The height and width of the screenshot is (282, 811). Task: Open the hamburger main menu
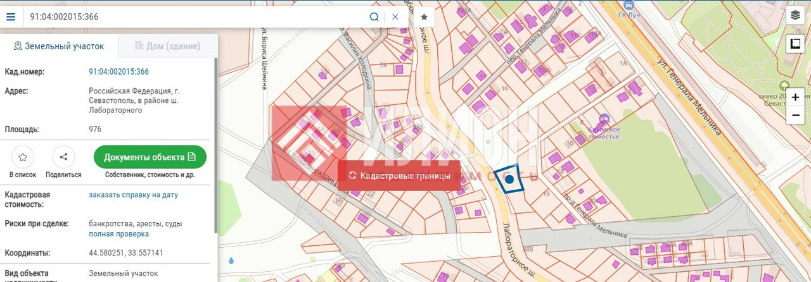coord(10,17)
